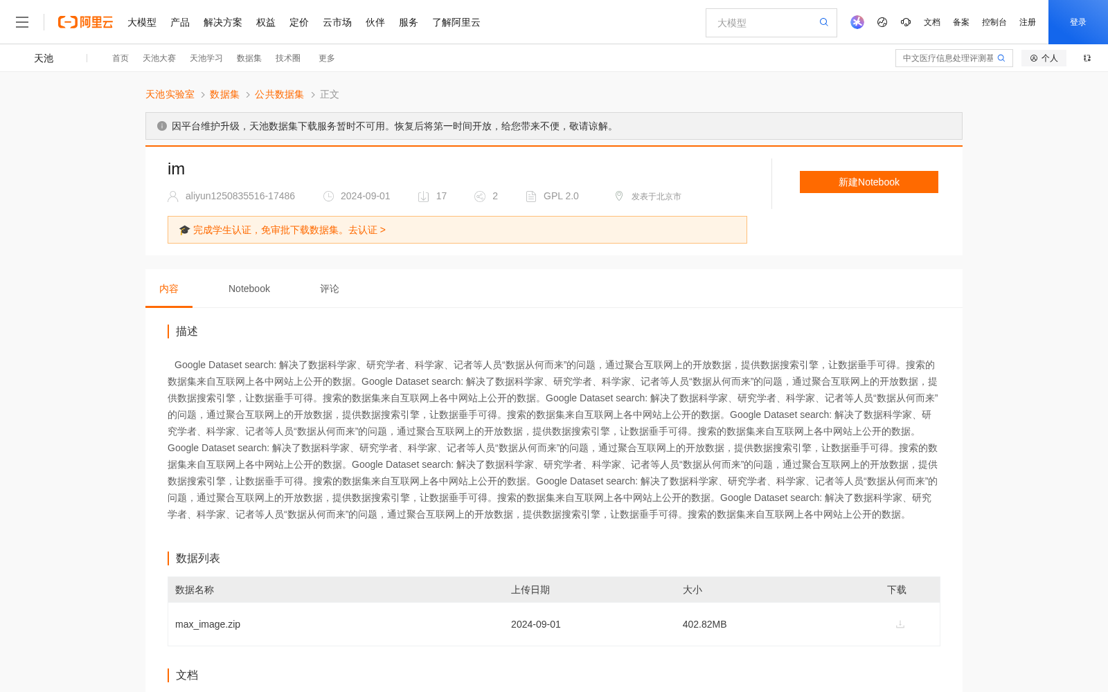The width and height of the screenshot is (1108, 692).
Task: Switch to the Notebook tab
Action: [x=249, y=289]
